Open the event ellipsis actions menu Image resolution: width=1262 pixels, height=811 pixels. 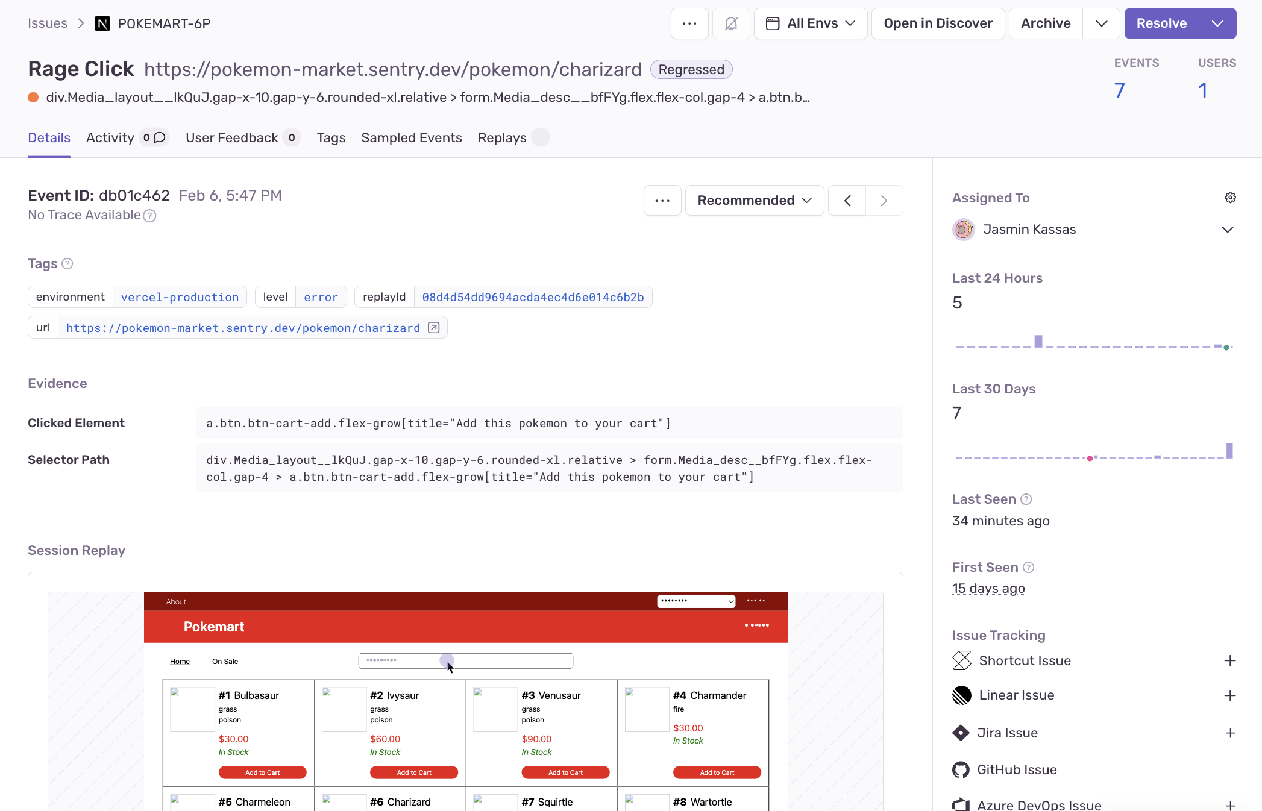click(x=662, y=201)
